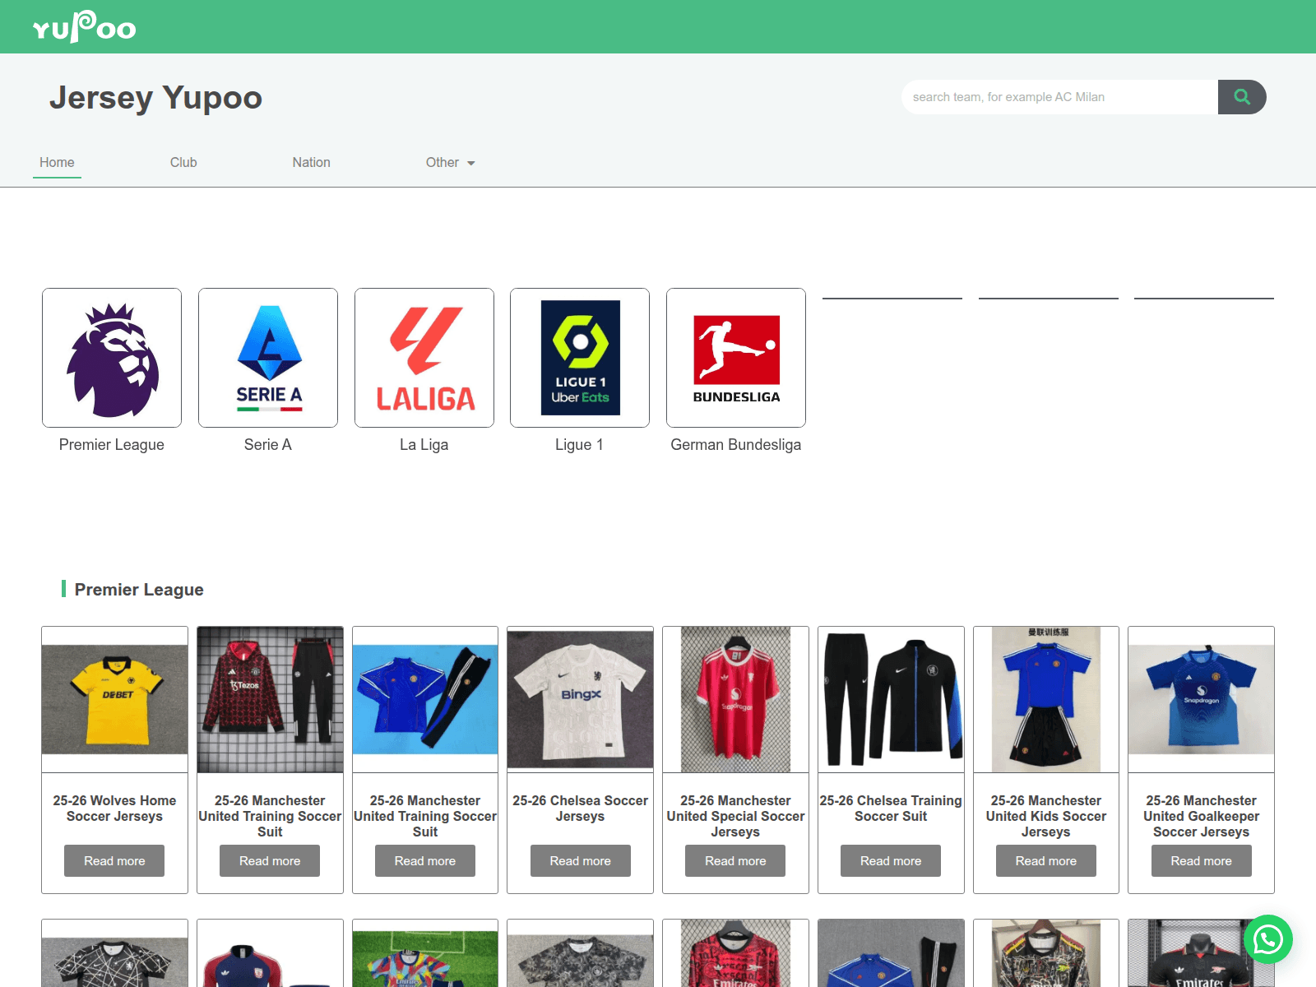Click the Serie A text label
1316x987 pixels.
point(268,445)
